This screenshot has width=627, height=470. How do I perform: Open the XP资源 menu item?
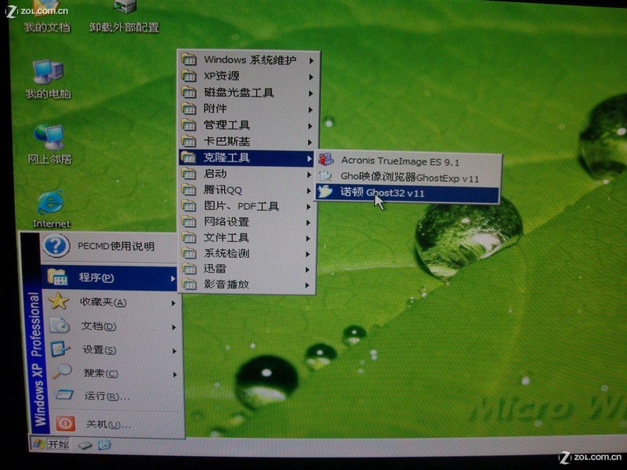tap(248, 76)
